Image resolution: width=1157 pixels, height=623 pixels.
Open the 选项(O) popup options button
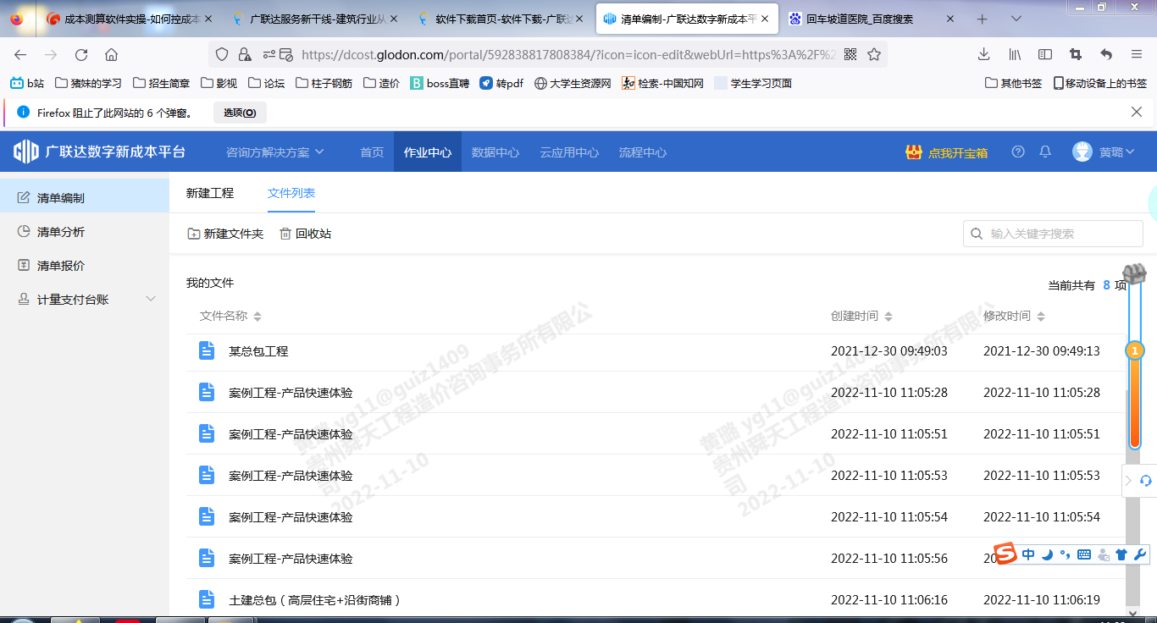point(240,113)
